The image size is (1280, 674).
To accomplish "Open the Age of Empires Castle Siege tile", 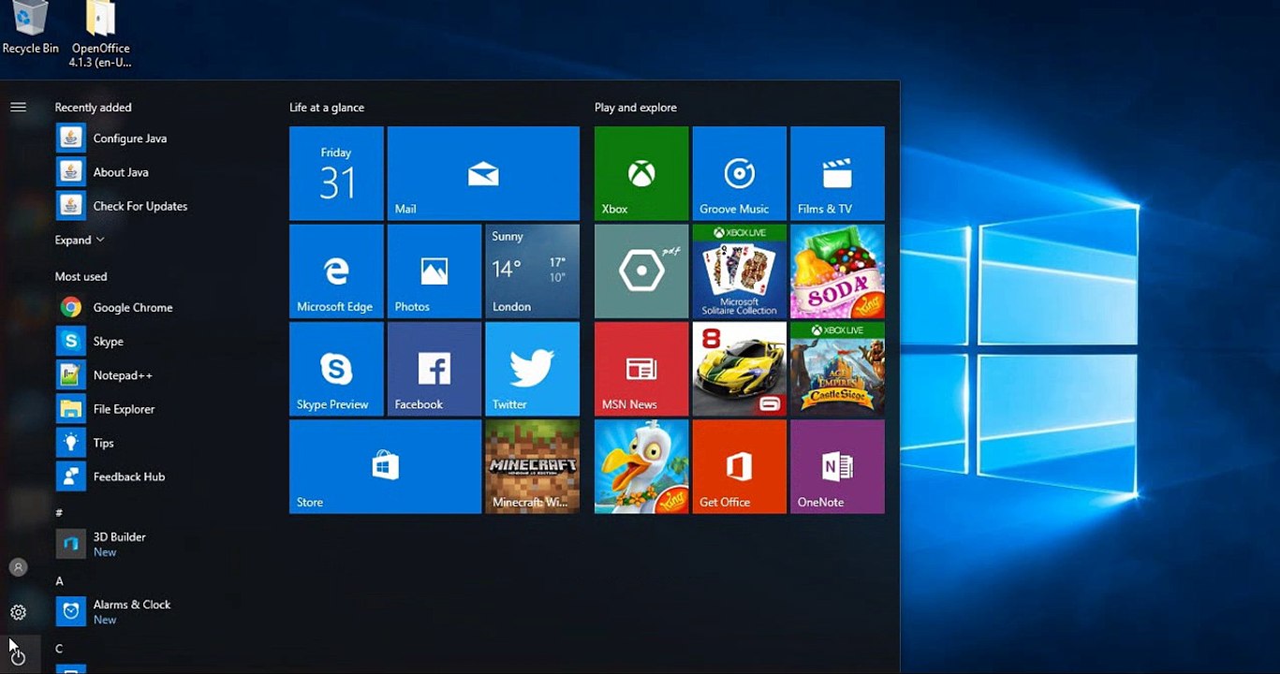I will pyautogui.click(x=837, y=369).
